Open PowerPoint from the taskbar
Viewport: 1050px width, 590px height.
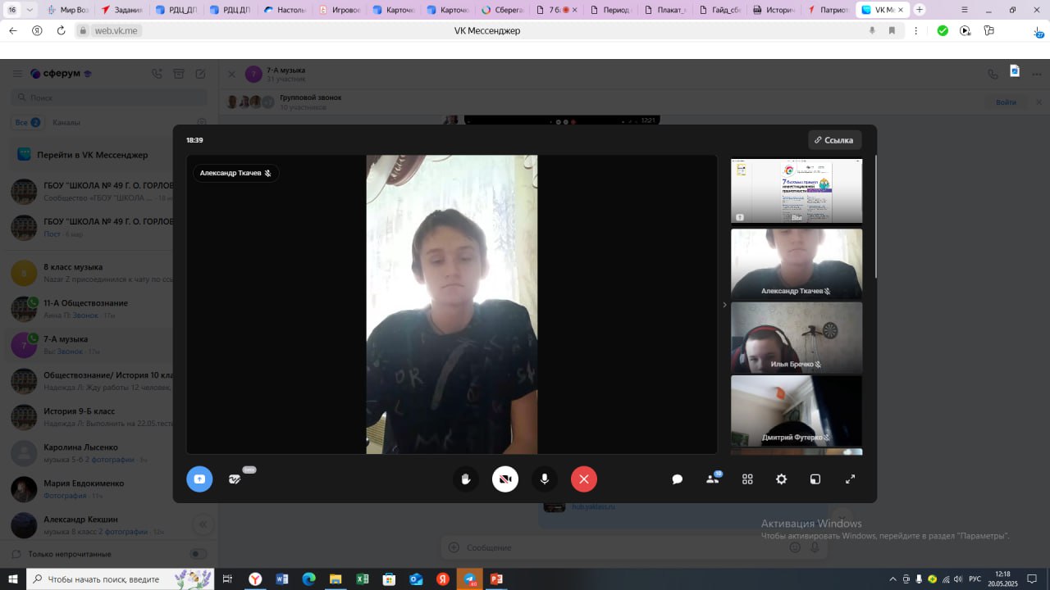(496, 579)
